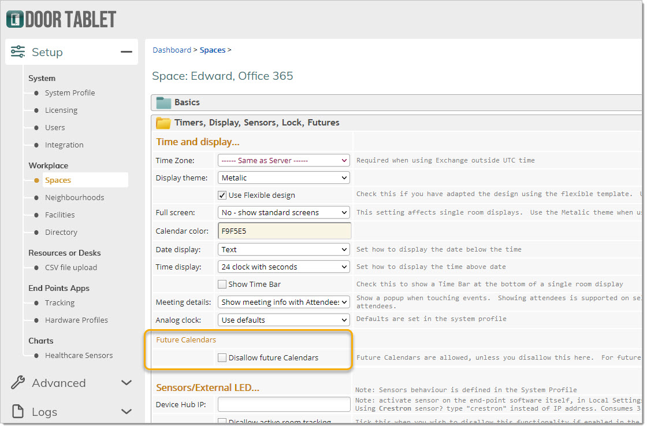This screenshot has width=647, height=428.
Task: Select Hardware Profiles in the sidebar
Action: (76, 320)
